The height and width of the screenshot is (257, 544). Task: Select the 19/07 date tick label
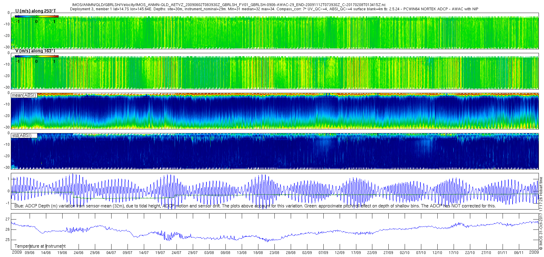point(160,253)
